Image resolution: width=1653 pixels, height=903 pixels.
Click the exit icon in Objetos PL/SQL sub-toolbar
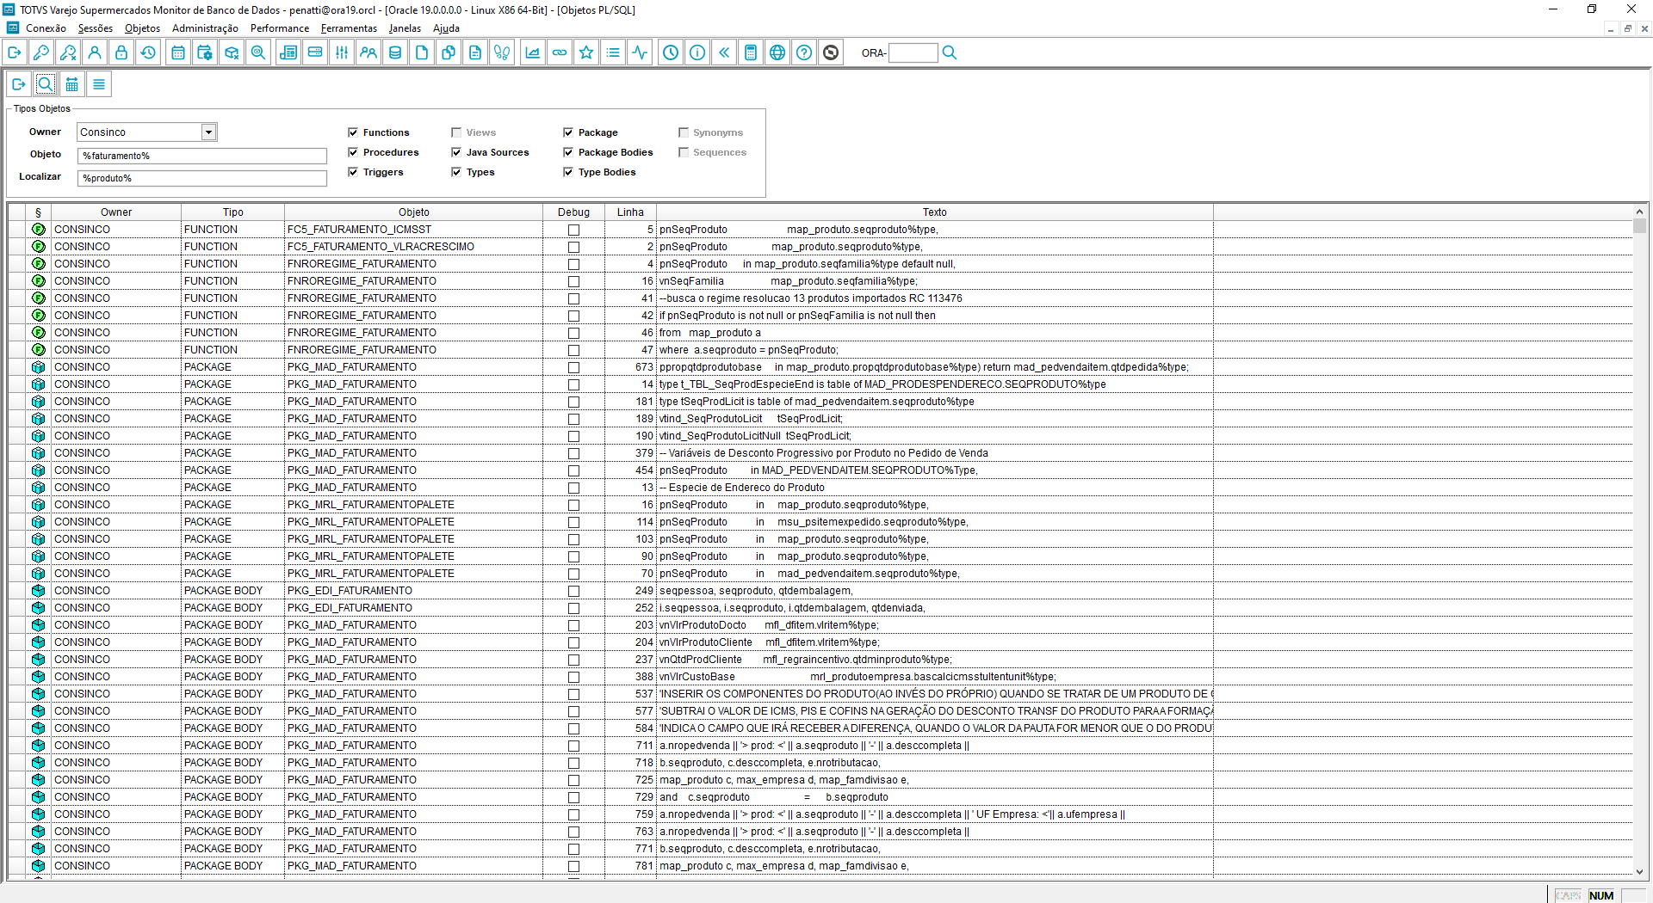tap(19, 84)
